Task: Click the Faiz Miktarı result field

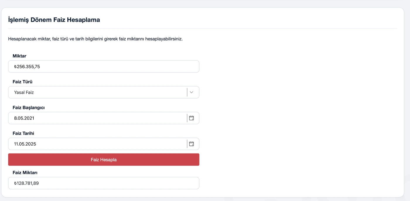Action: coord(104,183)
